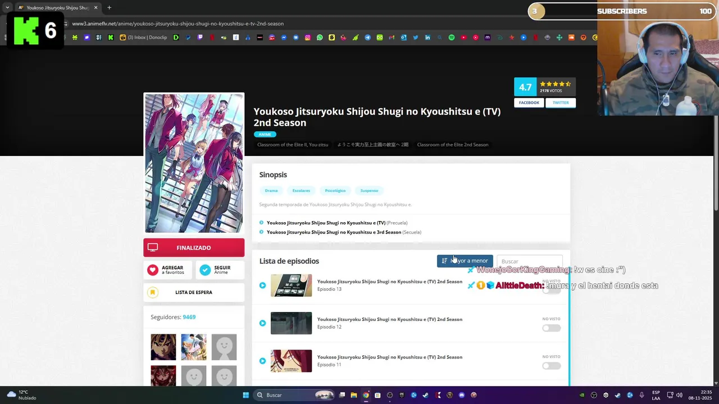Open Episodio 11 thumbnail

pyautogui.click(x=291, y=361)
